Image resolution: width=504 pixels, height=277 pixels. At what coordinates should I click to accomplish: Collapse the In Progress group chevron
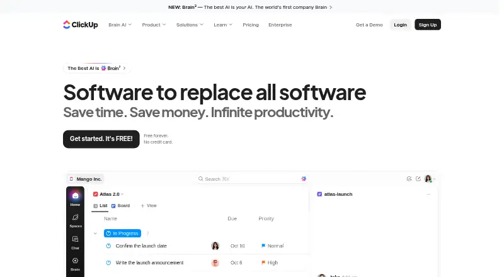(95, 234)
